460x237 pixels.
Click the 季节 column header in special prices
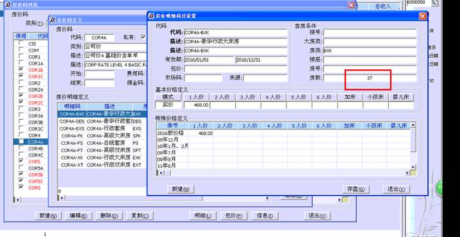click(x=172, y=126)
